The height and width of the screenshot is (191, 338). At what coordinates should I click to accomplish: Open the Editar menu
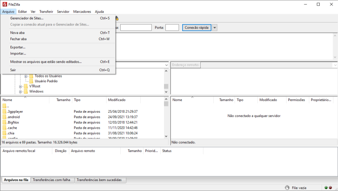tap(22, 12)
